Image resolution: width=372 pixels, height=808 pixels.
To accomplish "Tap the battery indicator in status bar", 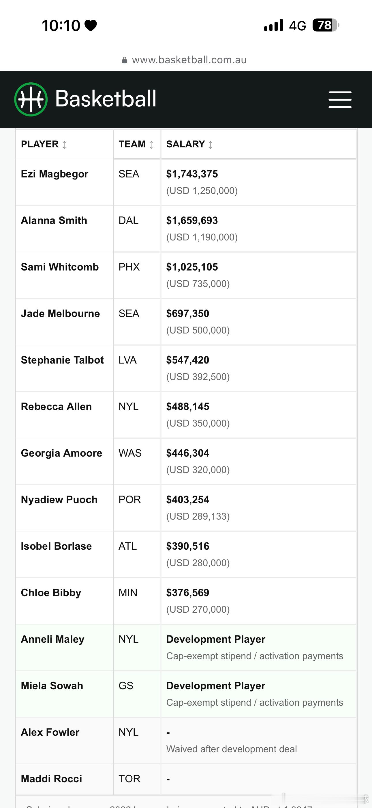I will 326,25.
